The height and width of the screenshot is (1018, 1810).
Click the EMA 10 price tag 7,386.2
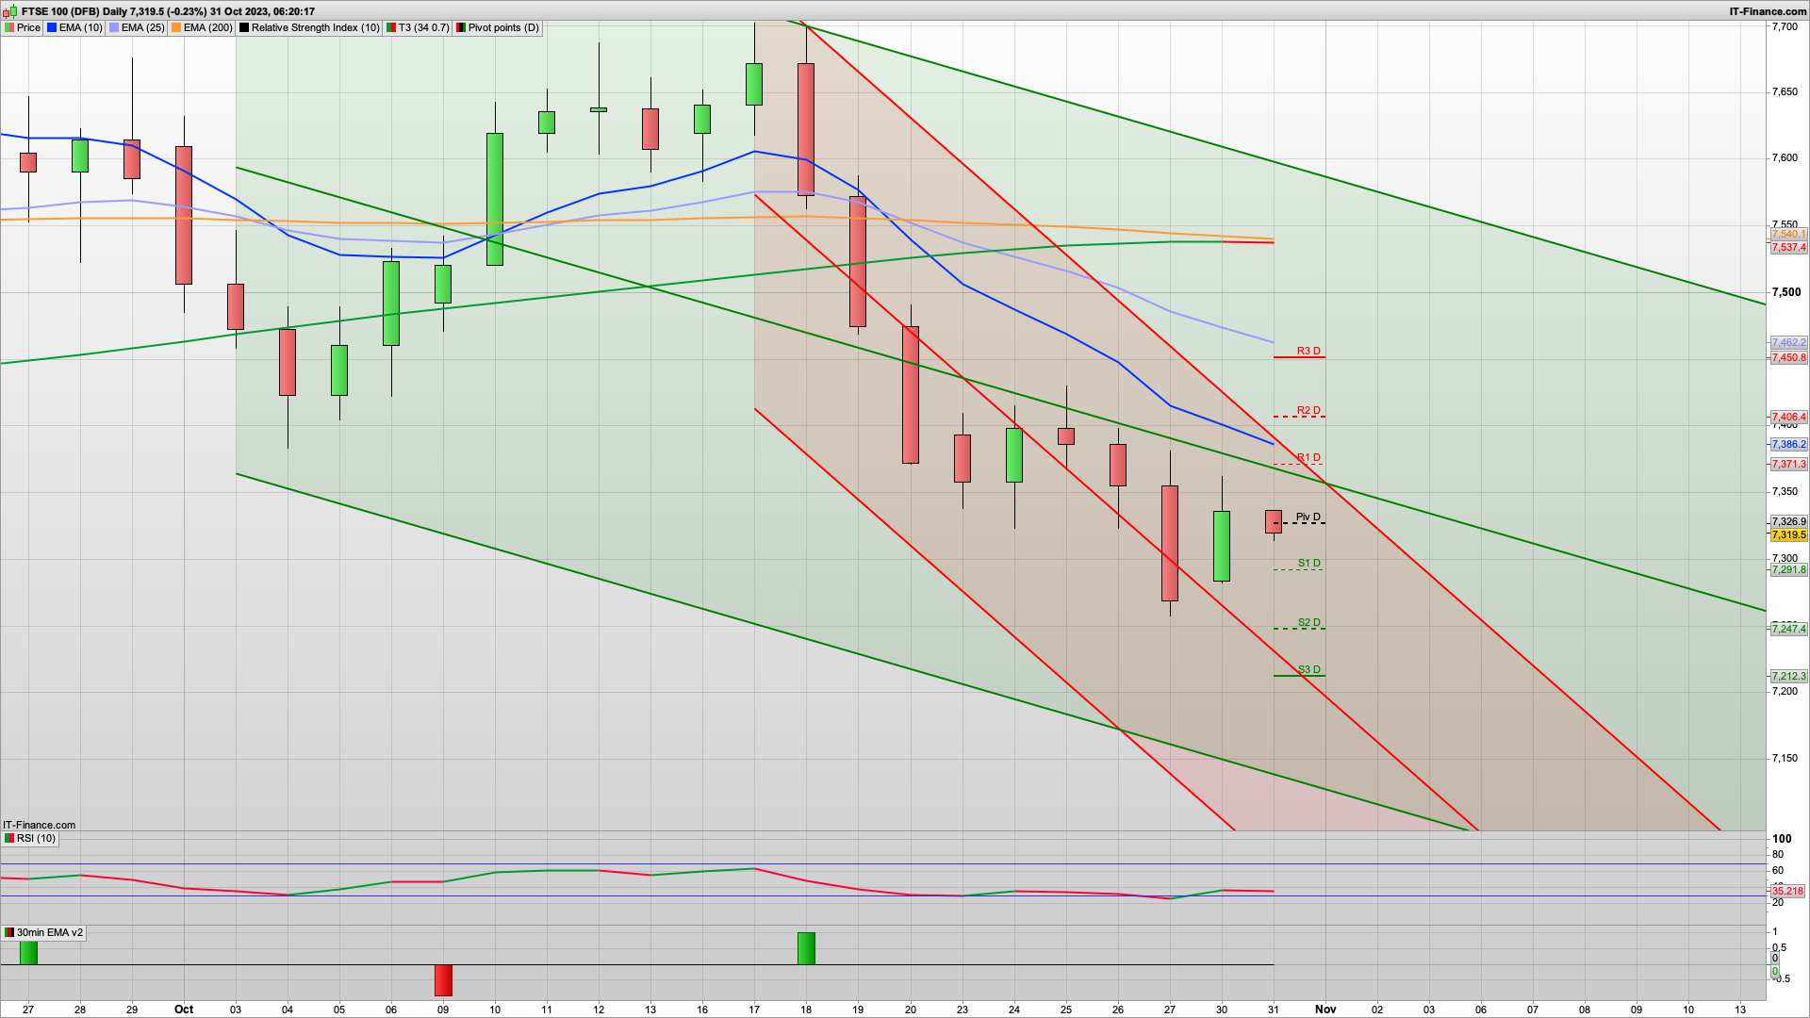coord(1788,444)
